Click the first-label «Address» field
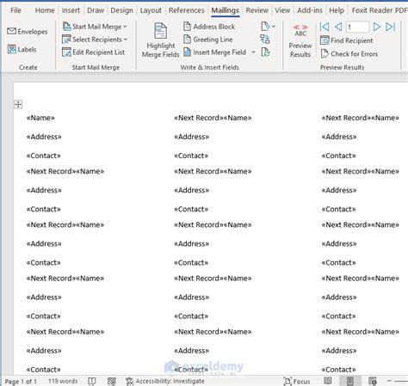Screen dimensions: 408x386 point(44,137)
